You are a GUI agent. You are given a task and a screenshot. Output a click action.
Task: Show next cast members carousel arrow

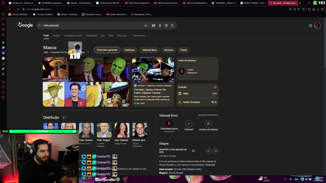[147, 130]
